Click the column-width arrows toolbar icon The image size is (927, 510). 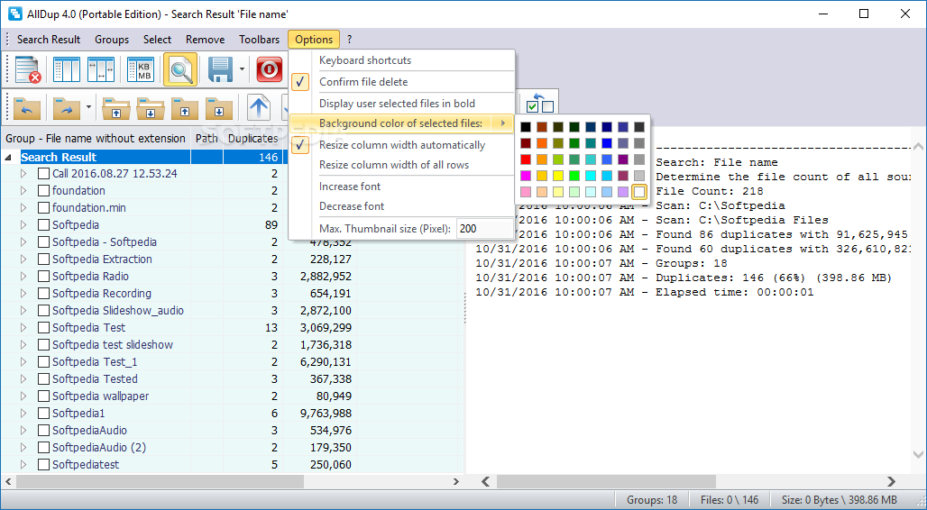pyautogui.click(x=100, y=69)
